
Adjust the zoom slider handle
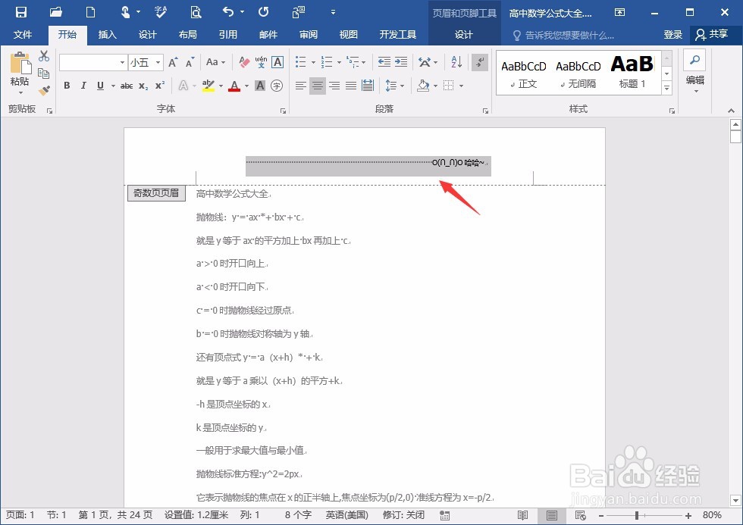[637, 515]
